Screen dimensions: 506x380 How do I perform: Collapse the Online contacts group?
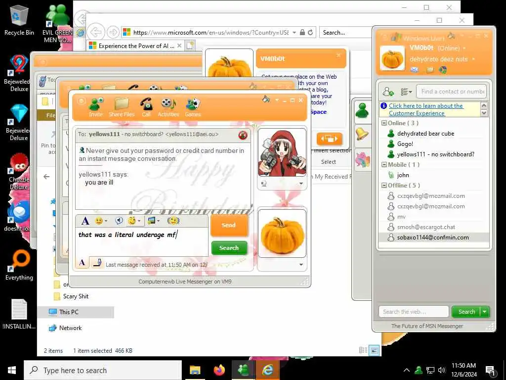point(384,123)
